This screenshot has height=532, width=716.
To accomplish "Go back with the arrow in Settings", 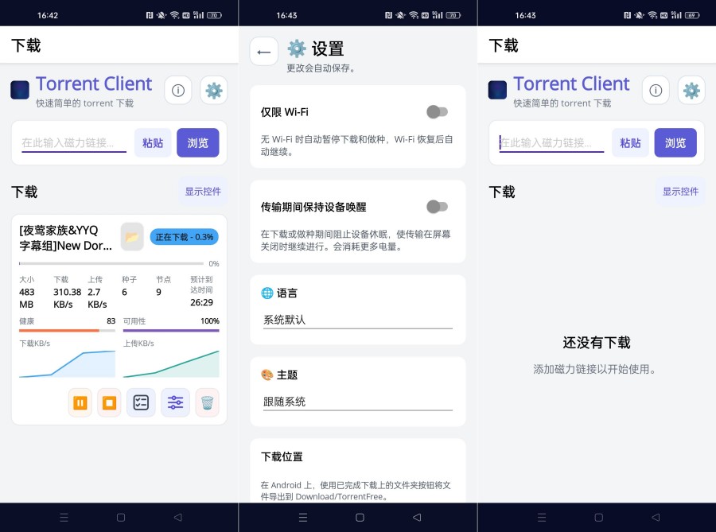I will pos(264,52).
